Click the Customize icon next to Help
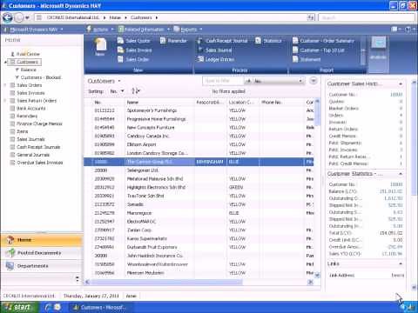 coord(395,29)
